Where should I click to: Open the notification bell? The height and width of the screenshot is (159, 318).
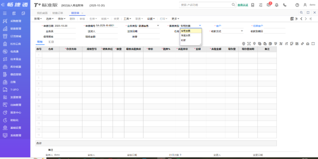[276, 5]
